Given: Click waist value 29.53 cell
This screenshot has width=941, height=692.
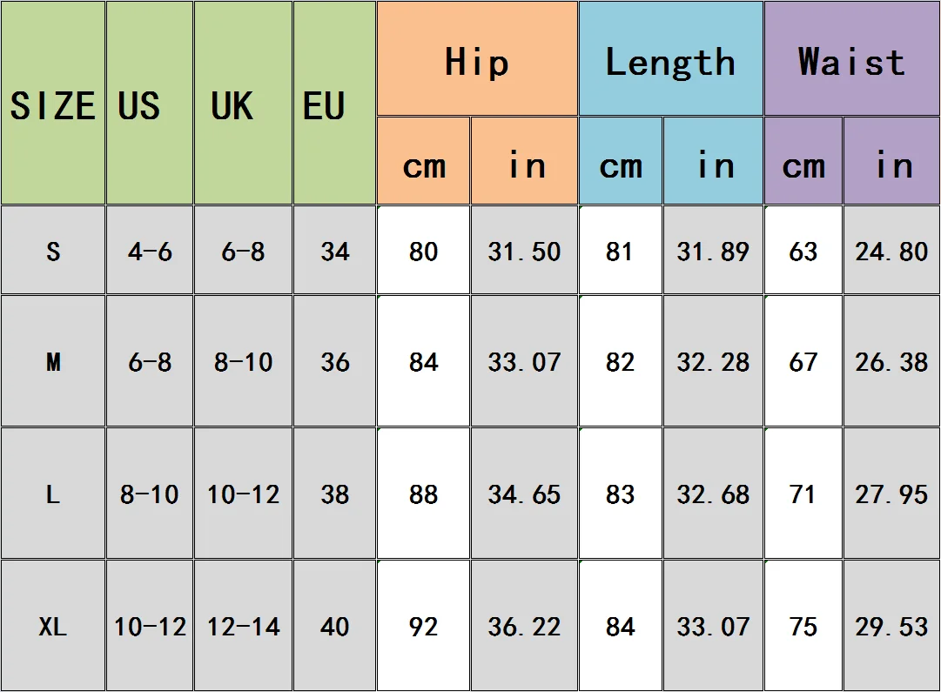Looking at the screenshot, I should pyautogui.click(x=891, y=625).
